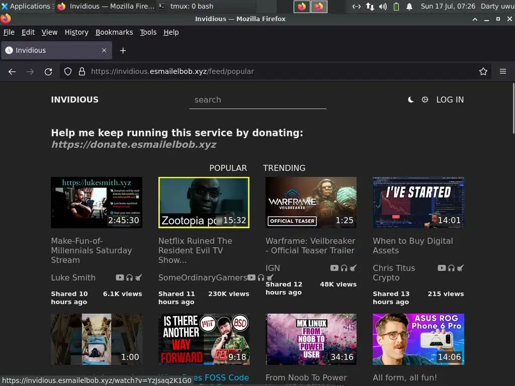Viewport: 515px width, 386px height.
Task: Open the Edit menu
Action: pos(28,32)
